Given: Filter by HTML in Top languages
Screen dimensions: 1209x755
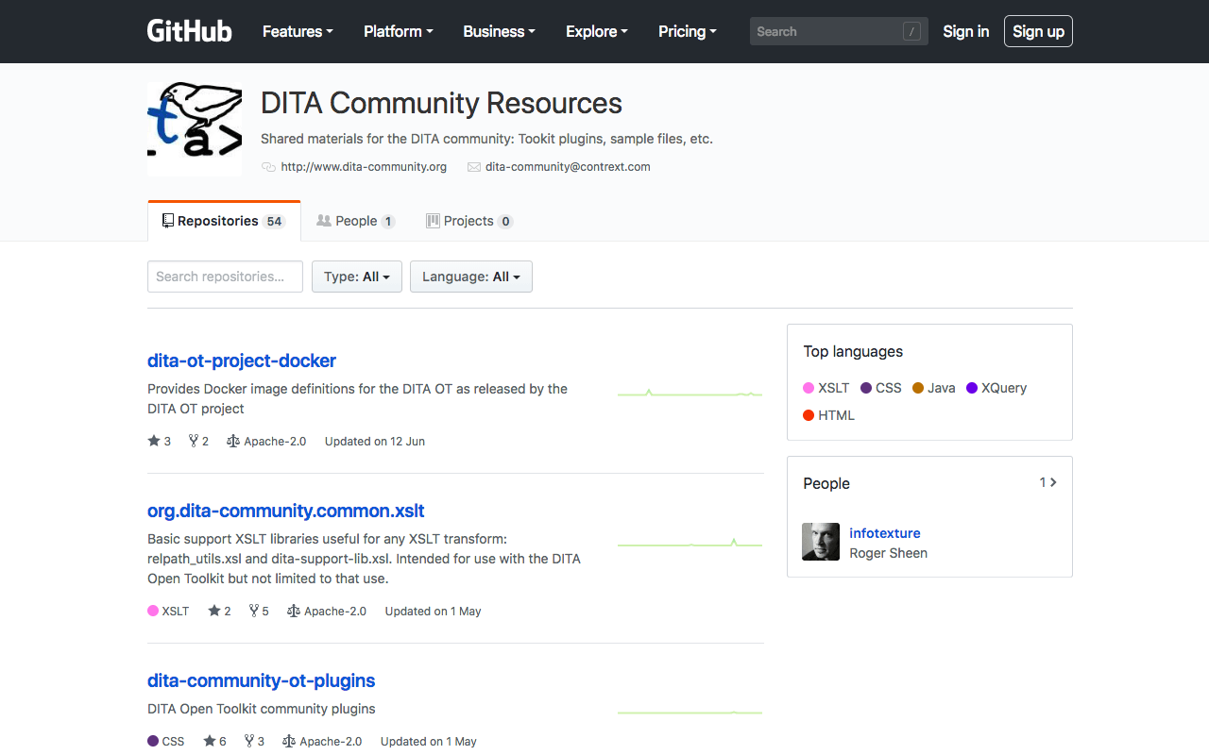Looking at the screenshot, I should [x=828, y=415].
